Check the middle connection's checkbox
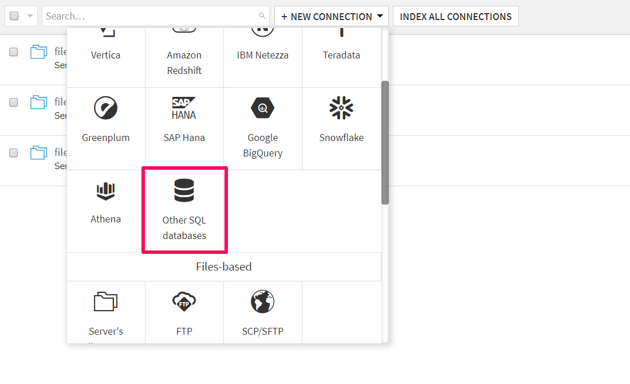 coord(14,102)
